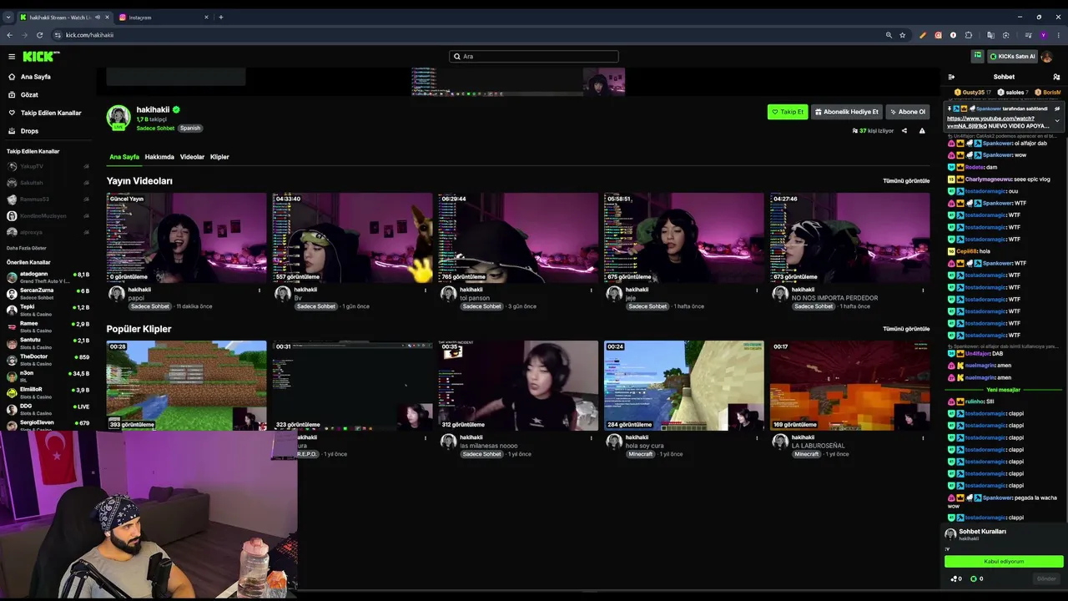Expand Daha Fazla Göster in followed channels
The height and width of the screenshot is (601, 1068).
[27, 248]
